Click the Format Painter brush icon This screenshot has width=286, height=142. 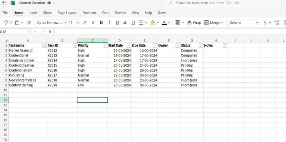click(x=29, y=23)
